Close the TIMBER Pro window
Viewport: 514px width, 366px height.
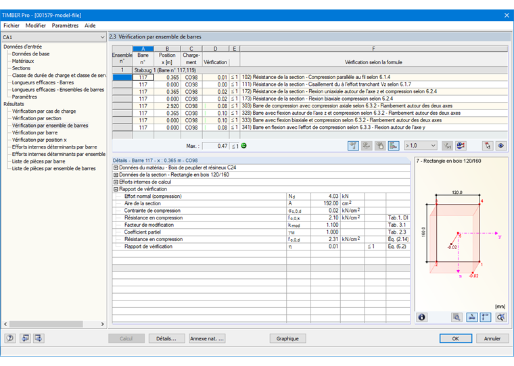[x=507, y=15]
